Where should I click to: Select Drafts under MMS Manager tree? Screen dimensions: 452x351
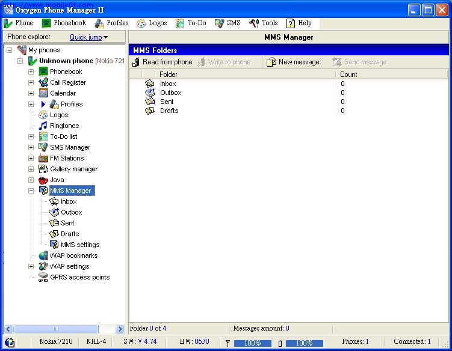pos(70,234)
